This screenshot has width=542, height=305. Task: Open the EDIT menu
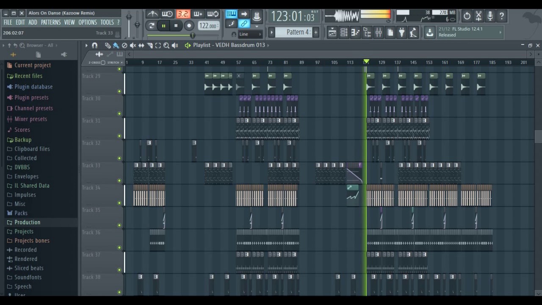click(x=20, y=22)
